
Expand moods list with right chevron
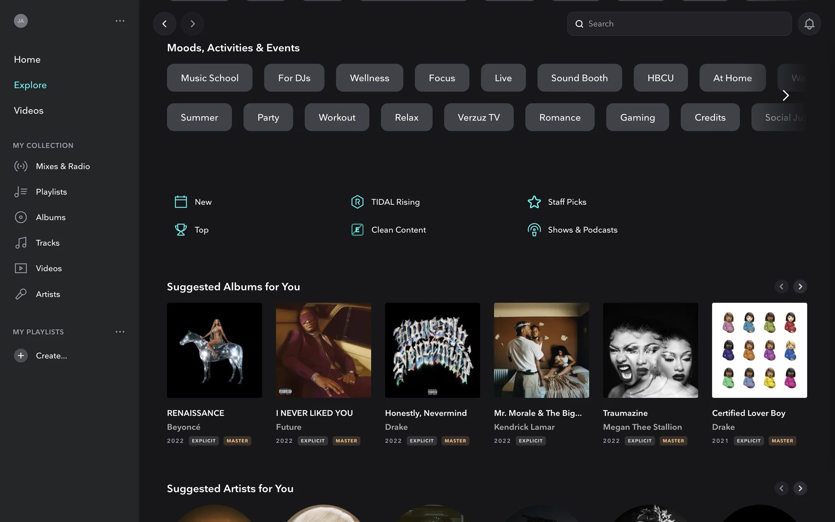785,96
